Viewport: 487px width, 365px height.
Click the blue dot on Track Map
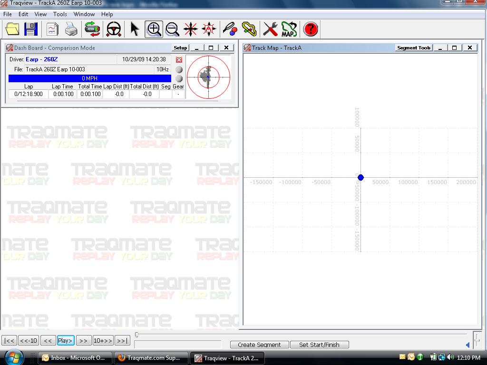pyautogui.click(x=360, y=178)
